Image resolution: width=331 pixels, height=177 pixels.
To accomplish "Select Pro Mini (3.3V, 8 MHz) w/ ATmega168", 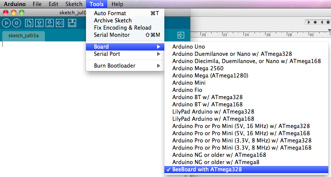I will point(247,148).
